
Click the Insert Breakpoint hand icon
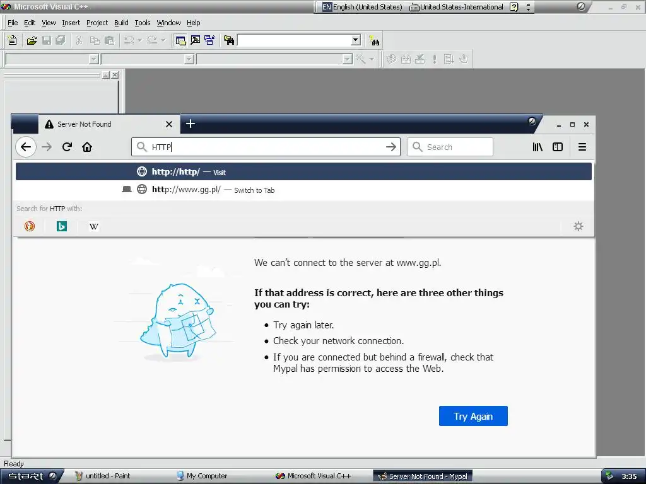464,59
